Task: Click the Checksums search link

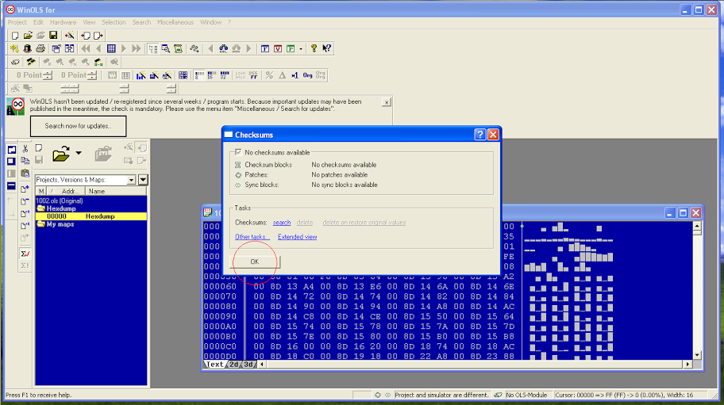Action: pos(282,223)
